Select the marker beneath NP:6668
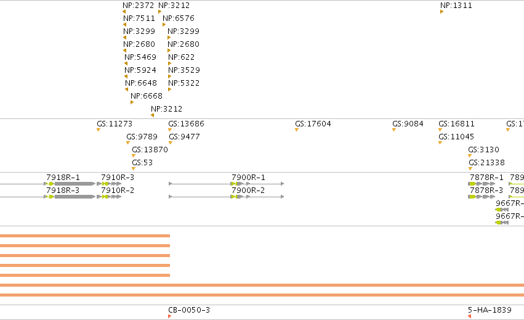The image size is (524, 320). point(132,102)
